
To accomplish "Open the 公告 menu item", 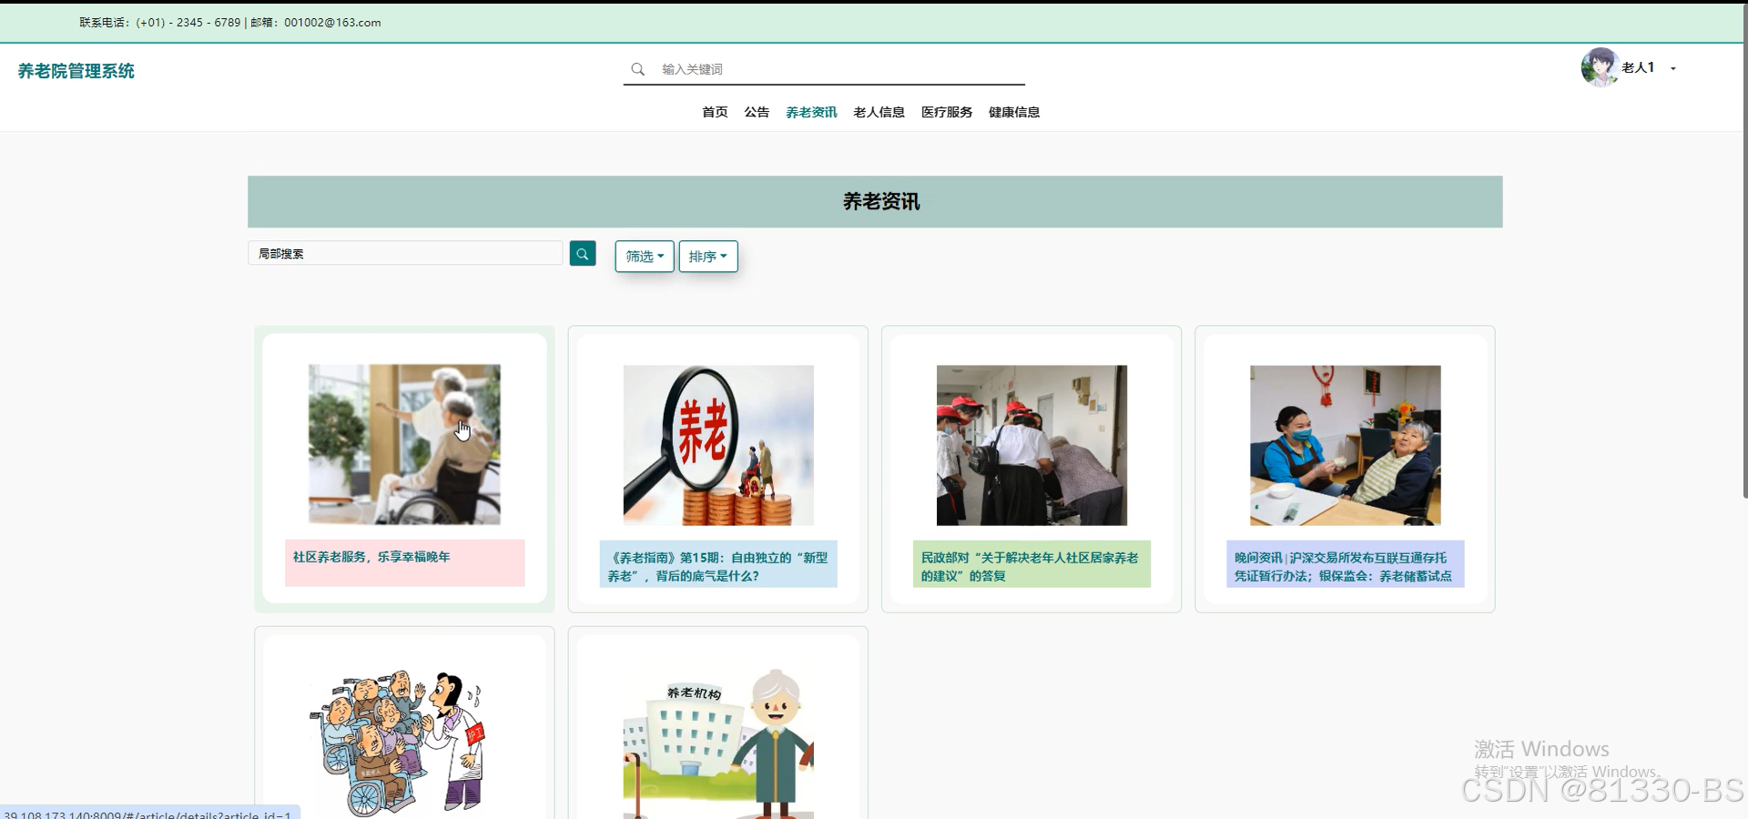I will point(757,112).
